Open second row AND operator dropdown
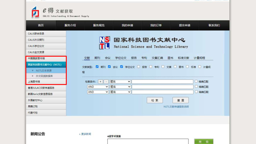This screenshot has height=144, width=256. (98, 87)
